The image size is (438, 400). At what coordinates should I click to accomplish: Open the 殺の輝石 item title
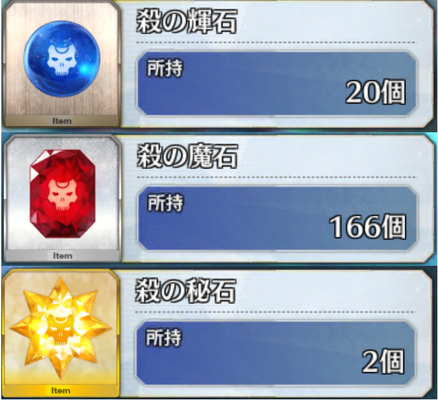pyautogui.click(x=187, y=22)
